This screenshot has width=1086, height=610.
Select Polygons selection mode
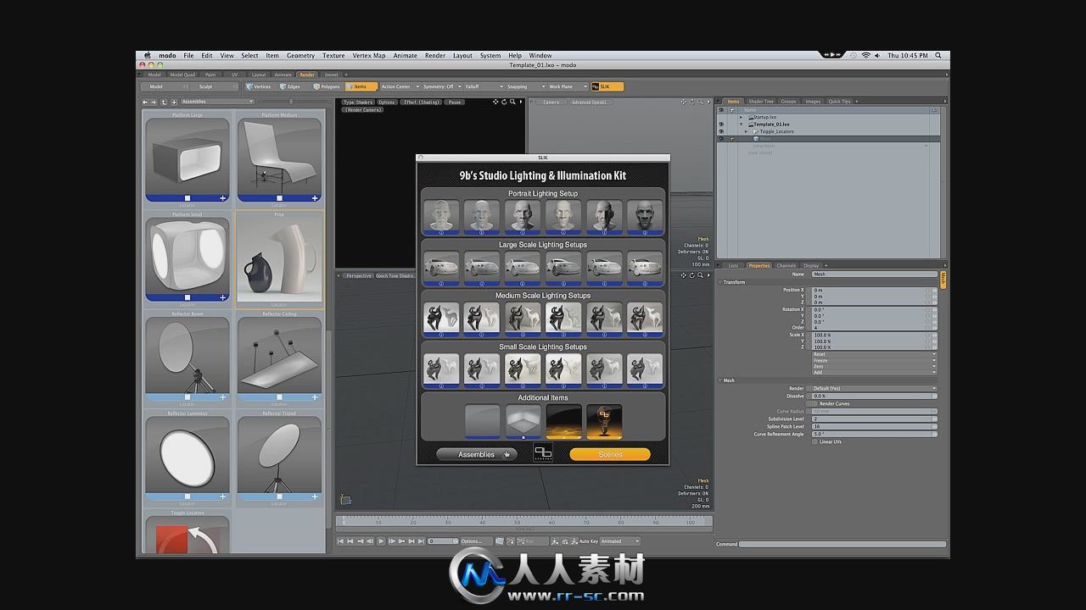[327, 86]
